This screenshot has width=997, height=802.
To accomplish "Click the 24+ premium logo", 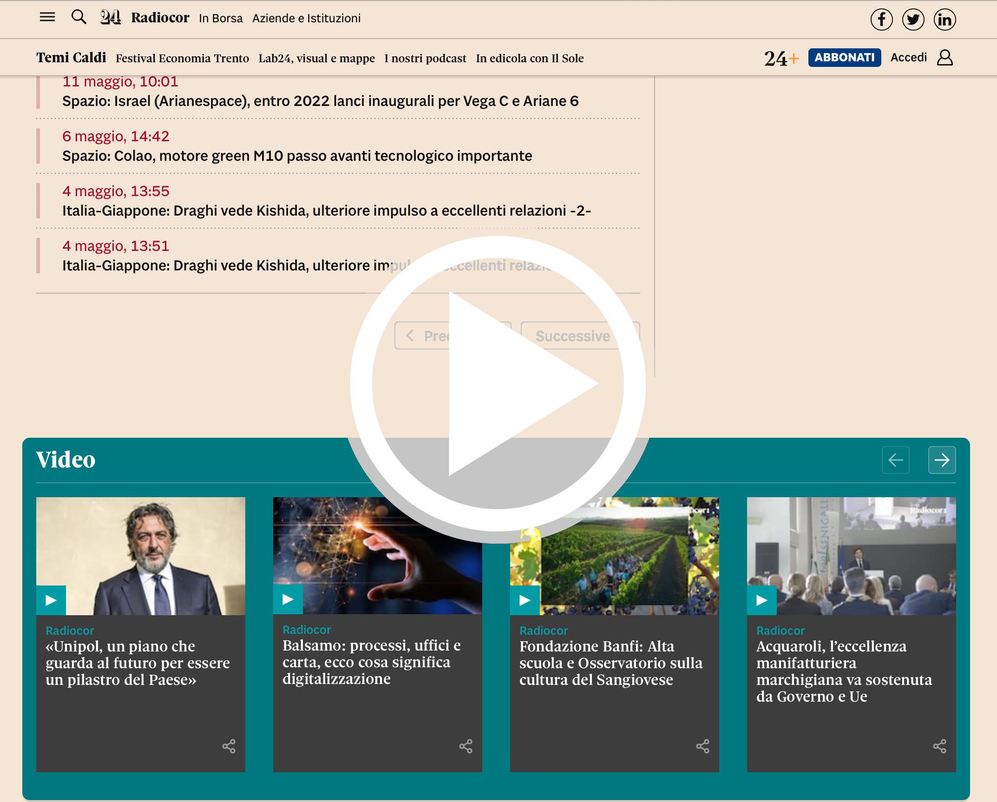I will pos(781,58).
